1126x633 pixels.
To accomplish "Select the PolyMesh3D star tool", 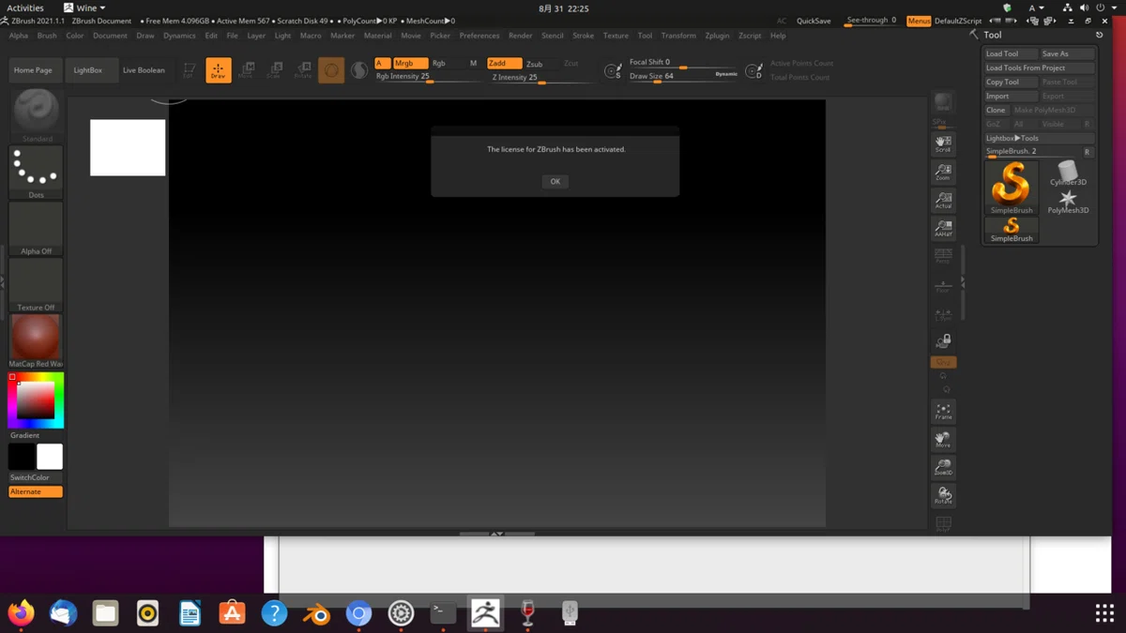I will click(x=1068, y=202).
